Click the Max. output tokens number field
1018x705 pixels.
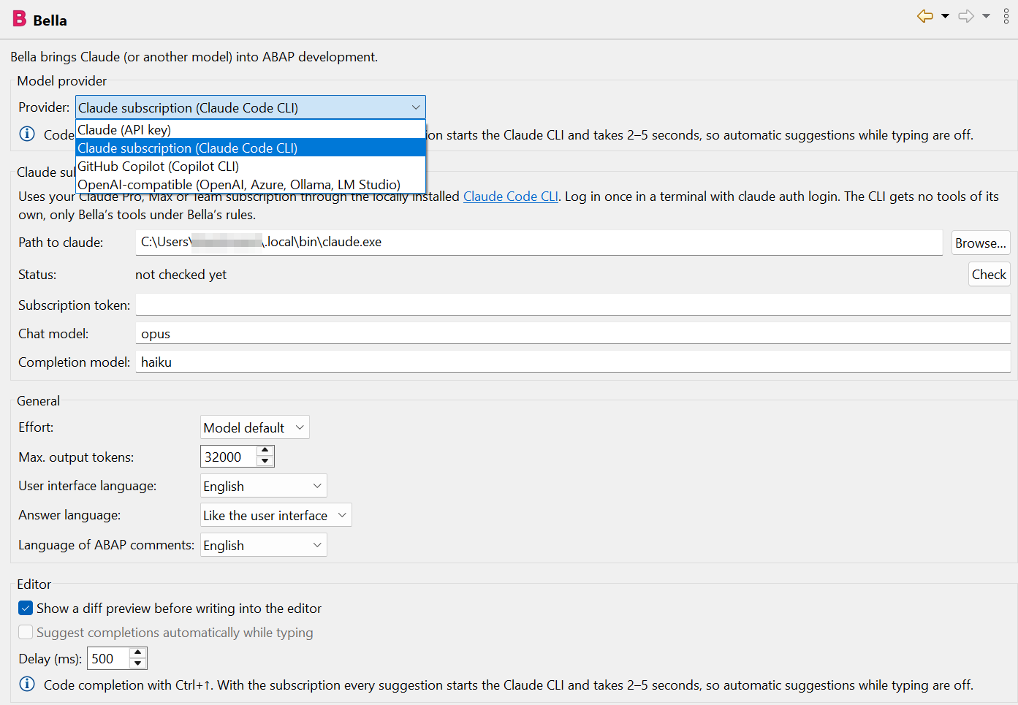click(x=229, y=457)
